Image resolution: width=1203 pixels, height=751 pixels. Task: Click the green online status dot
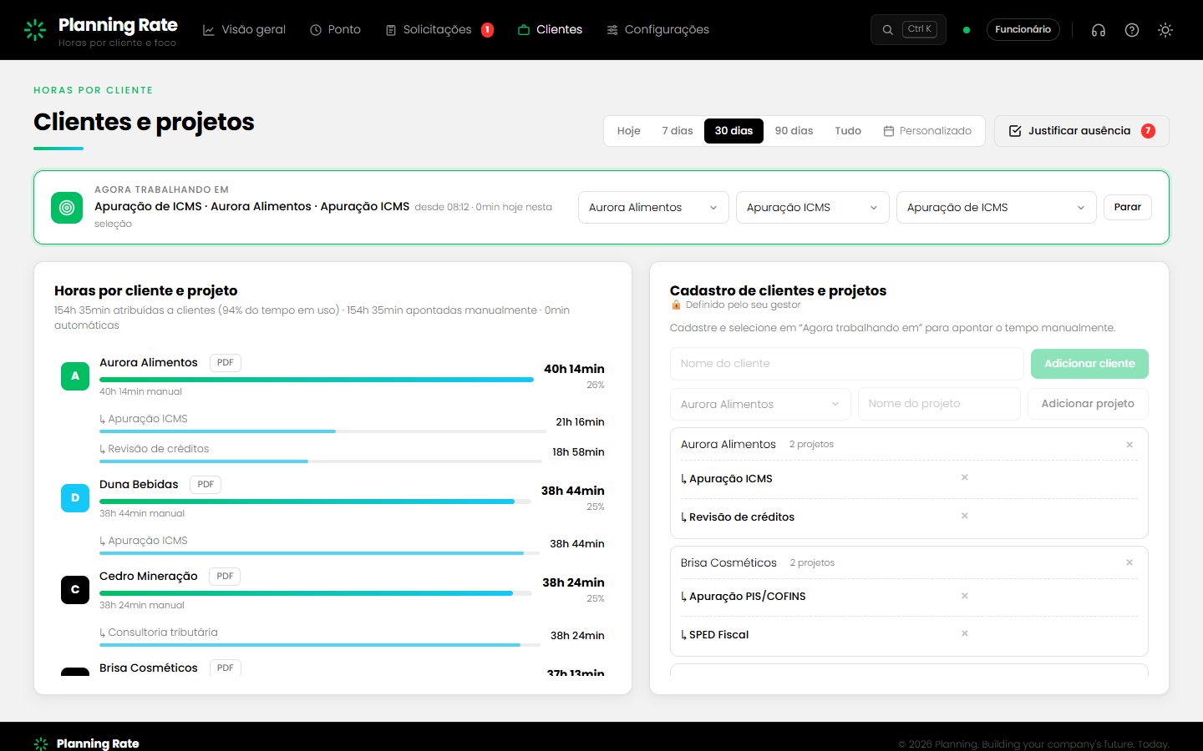tap(967, 30)
